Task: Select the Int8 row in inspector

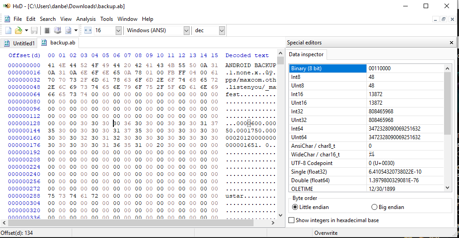Action: [366, 77]
